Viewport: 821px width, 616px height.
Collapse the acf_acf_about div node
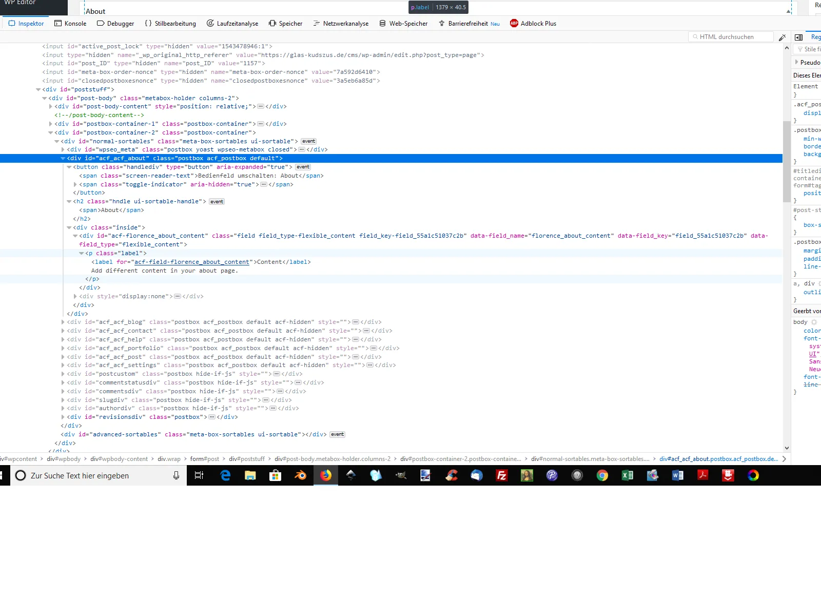point(63,158)
